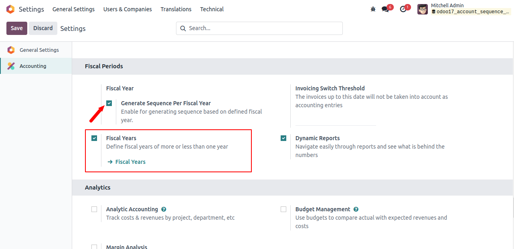The image size is (514, 249).
Task: Follow the Fiscal Years arrow link
Action: 126,162
